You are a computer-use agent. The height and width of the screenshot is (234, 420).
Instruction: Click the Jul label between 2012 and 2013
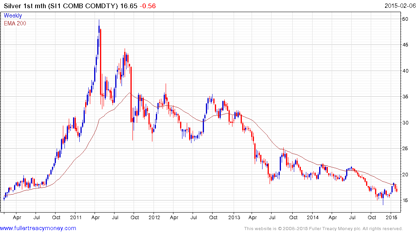click(x=194, y=217)
